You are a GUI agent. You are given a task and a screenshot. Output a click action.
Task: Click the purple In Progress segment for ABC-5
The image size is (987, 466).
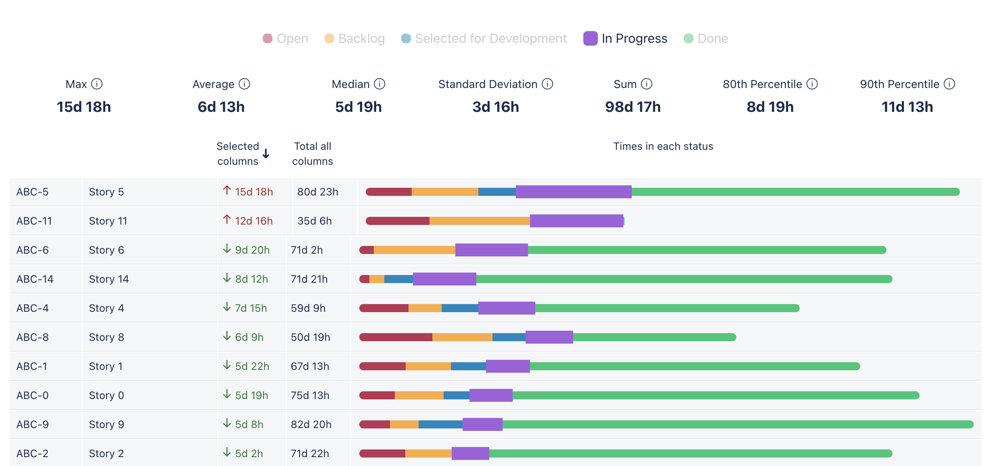click(x=574, y=192)
